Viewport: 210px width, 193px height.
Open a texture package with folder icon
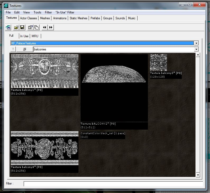[x=16, y=27]
